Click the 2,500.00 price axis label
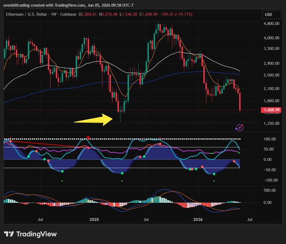 pyautogui.click(x=271, y=75)
